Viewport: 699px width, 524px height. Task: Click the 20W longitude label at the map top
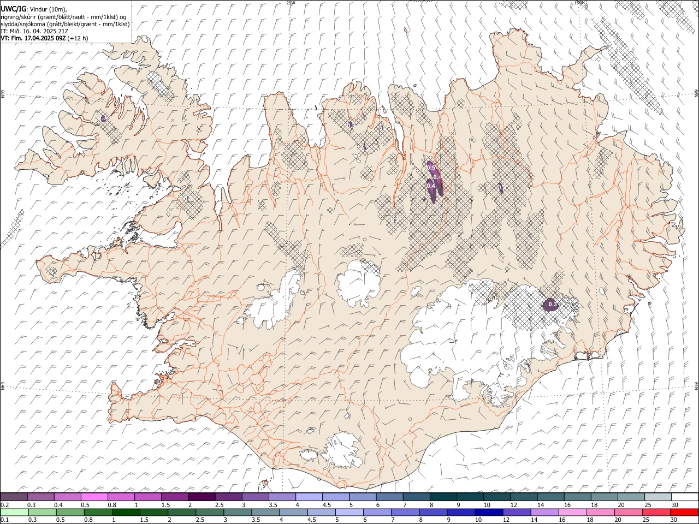[291, 3]
